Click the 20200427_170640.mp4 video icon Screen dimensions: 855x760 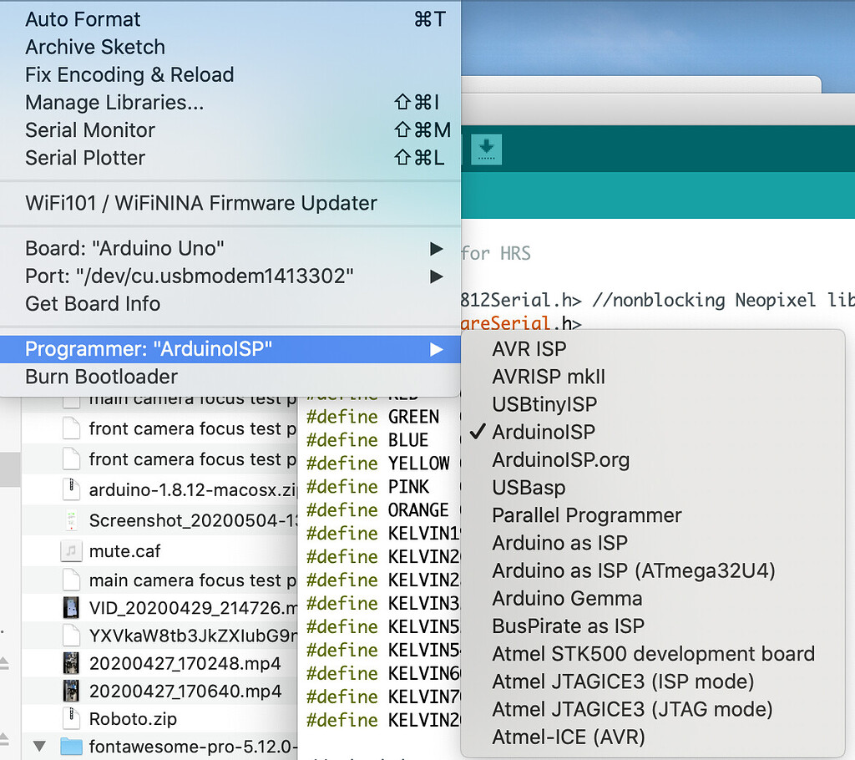pyautogui.click(x=72, y=691)
